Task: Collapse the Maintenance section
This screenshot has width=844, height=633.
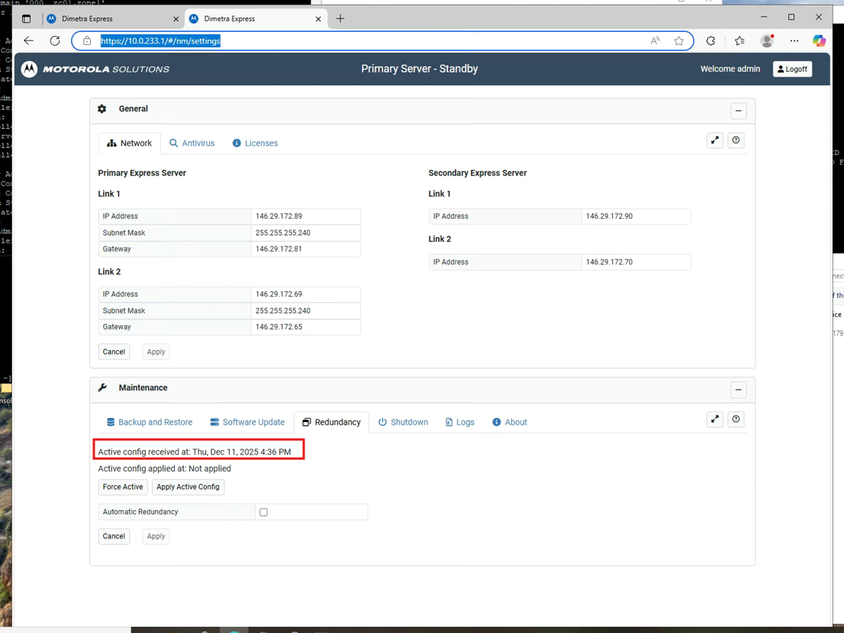Action: click(739, 390)
